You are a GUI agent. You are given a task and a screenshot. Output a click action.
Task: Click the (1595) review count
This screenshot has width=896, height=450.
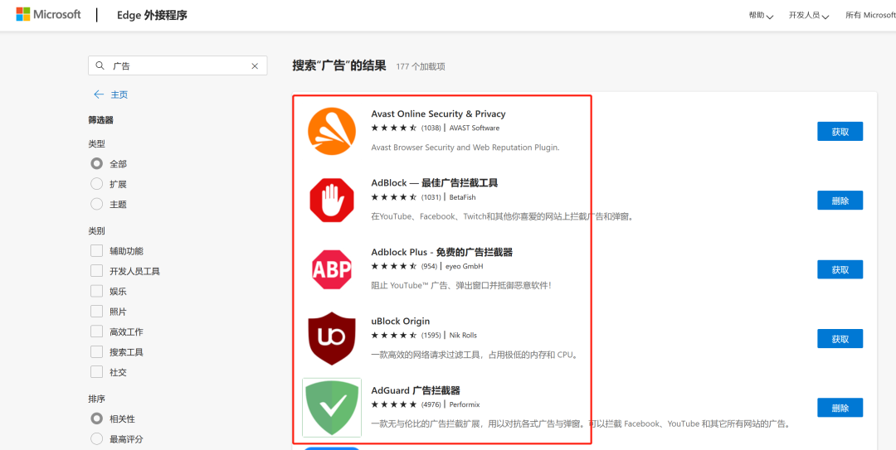(431, 335)
